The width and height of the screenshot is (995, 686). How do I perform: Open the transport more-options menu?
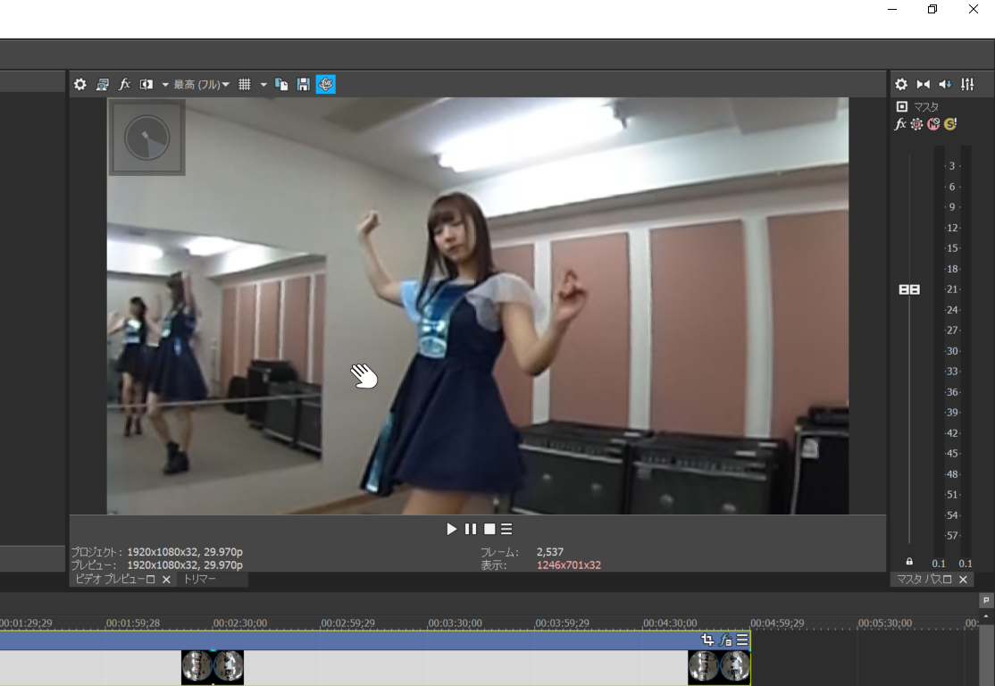(506, 529)
